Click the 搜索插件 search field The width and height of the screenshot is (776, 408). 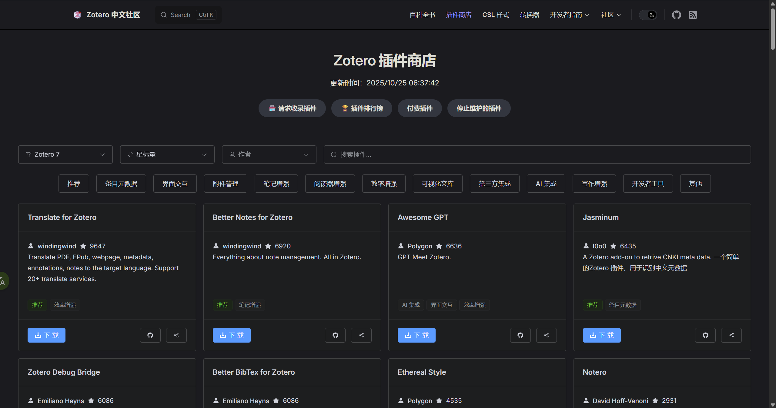tap(537, 154)
